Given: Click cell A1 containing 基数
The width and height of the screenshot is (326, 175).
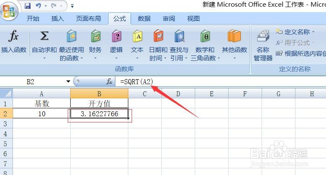Looking at the screenshot, I should [x=41, y=103].
